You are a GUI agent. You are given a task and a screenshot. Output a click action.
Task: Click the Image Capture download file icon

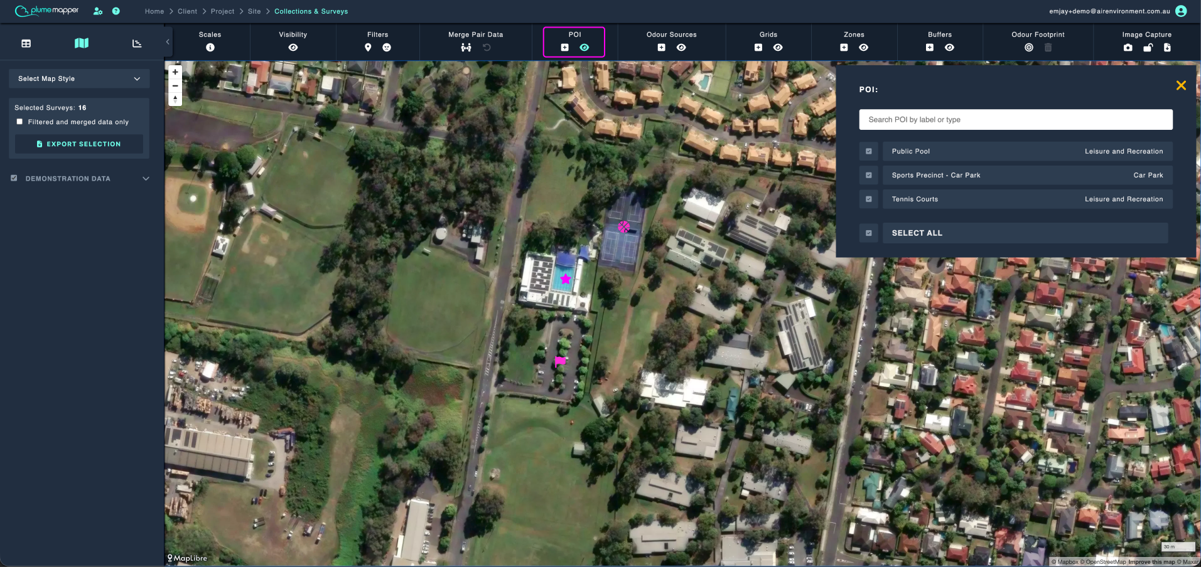[1167, 48]
